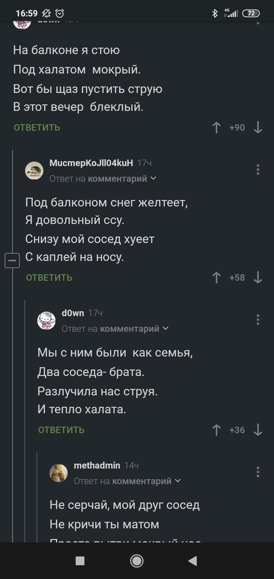Tap the Android home button

tap(137, 561)
